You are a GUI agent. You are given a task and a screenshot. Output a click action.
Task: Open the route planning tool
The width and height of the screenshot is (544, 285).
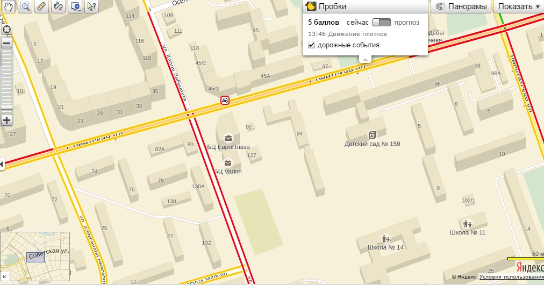[58, 6]
